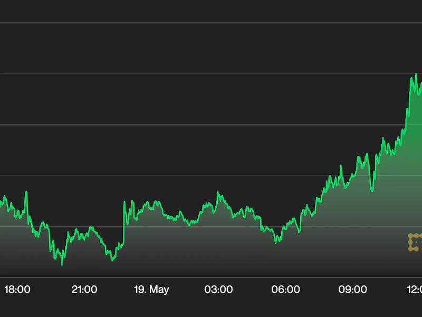Click the price line directly above 21:00

point(84,233)
